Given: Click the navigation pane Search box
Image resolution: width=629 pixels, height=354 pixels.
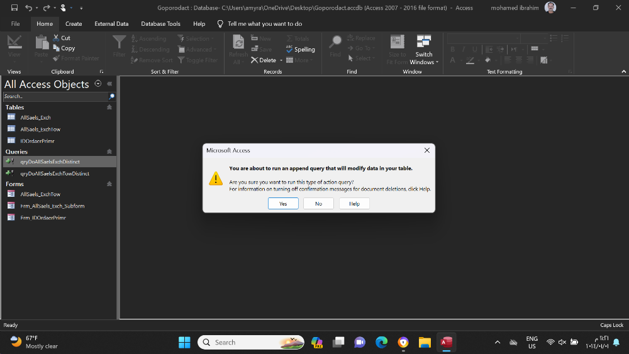Looking at the screenshot, I should point(55,96).
